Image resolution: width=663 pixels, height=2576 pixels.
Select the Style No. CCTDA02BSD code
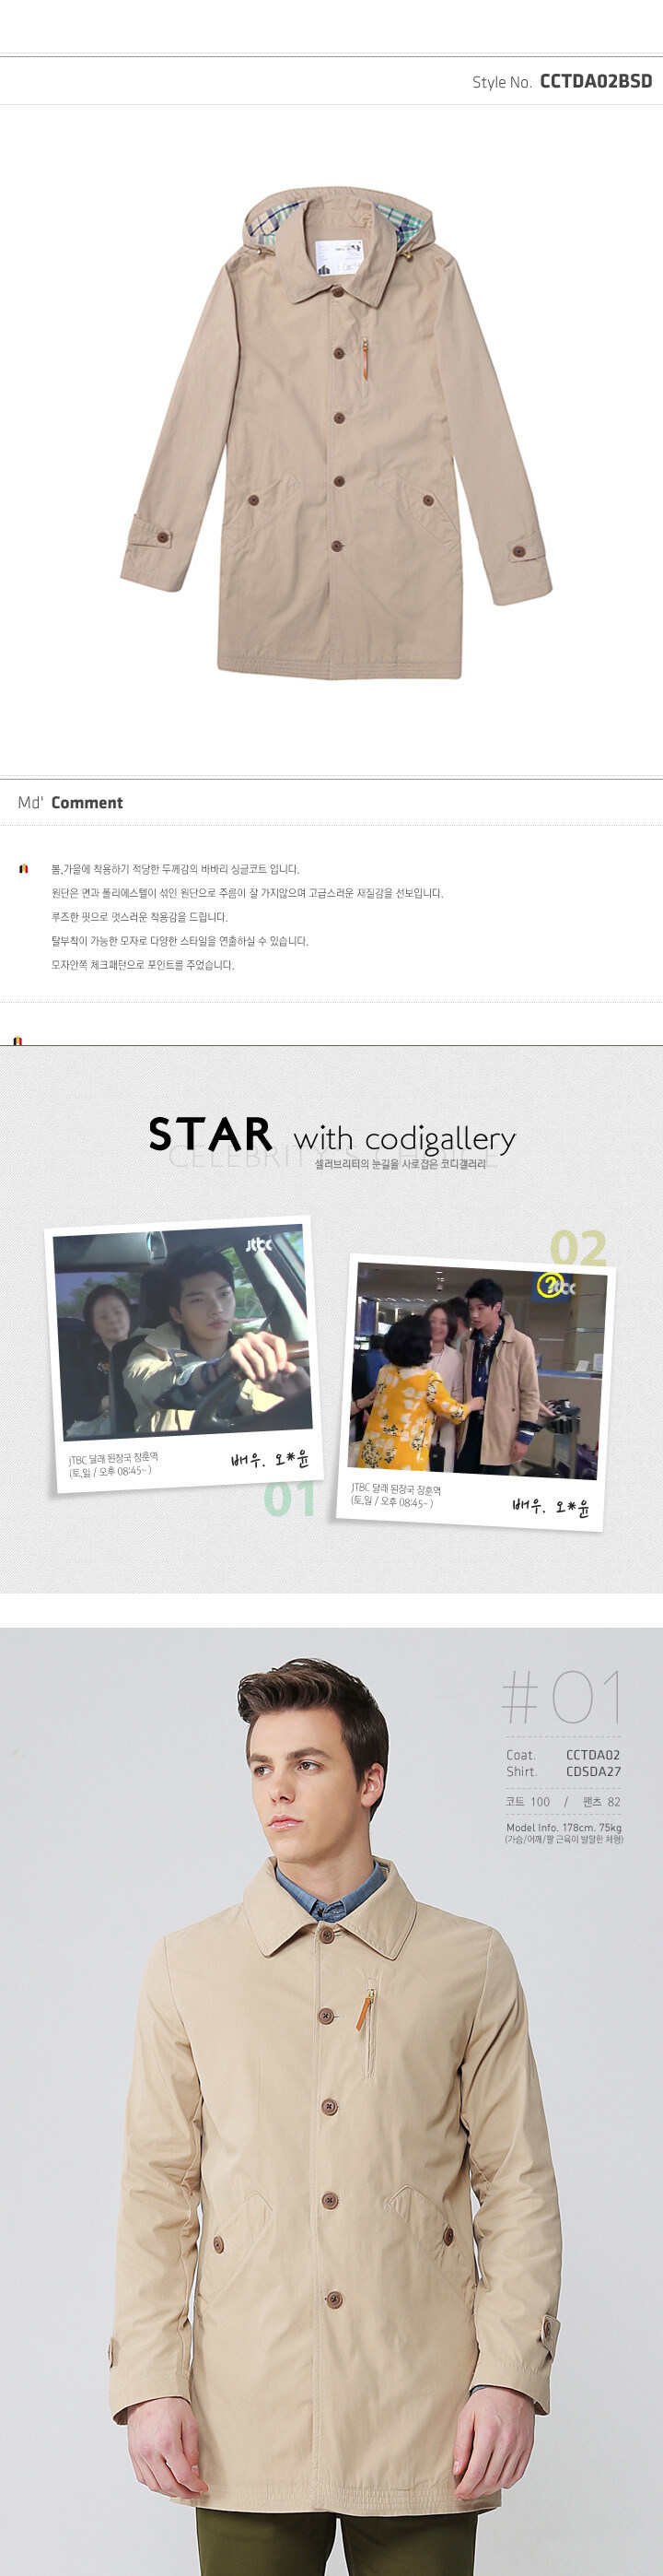596,81
